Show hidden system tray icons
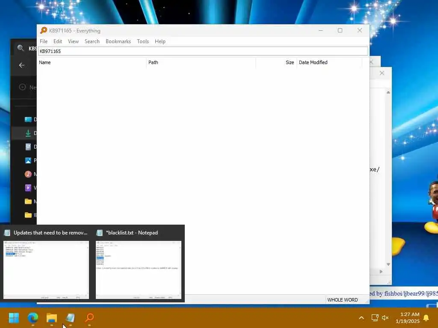The width and height of the screenshot is (438, 328). pos(361,318)
